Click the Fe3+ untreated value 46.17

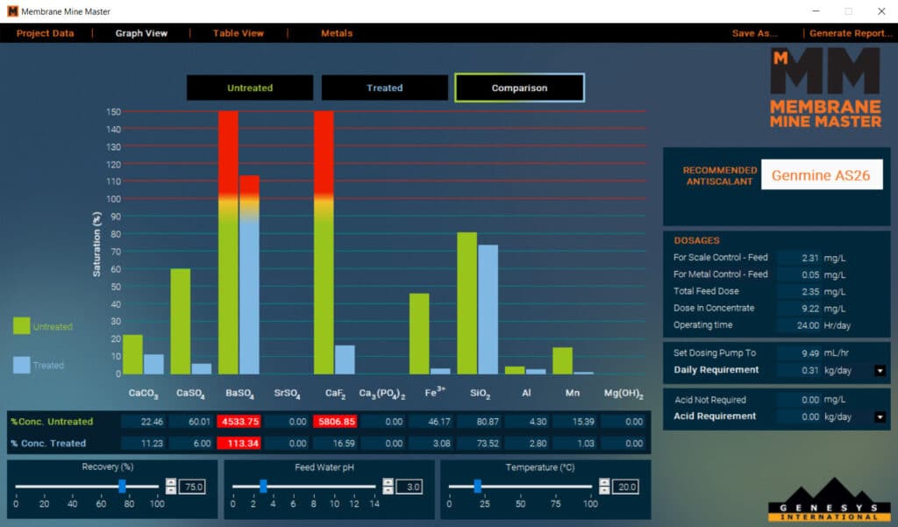[431, 422]
